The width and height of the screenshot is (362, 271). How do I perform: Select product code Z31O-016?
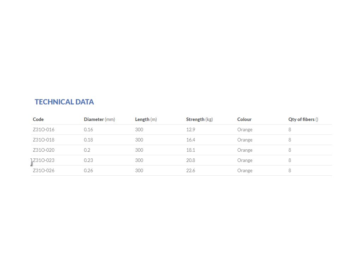click(43, 130)
